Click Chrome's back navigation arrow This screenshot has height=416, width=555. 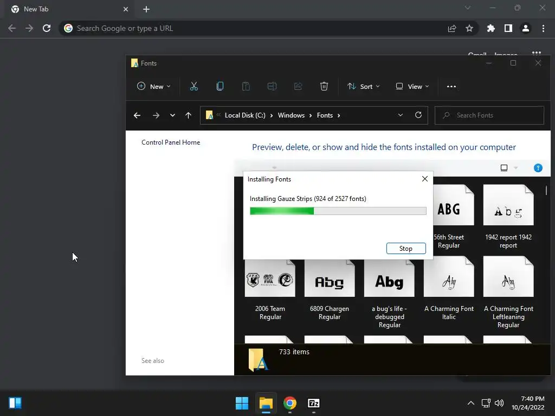[x=12, y=28]
